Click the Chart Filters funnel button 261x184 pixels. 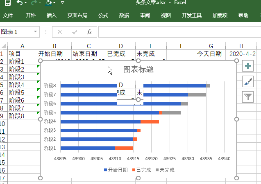pyautogui.click(x=248, y=97)
